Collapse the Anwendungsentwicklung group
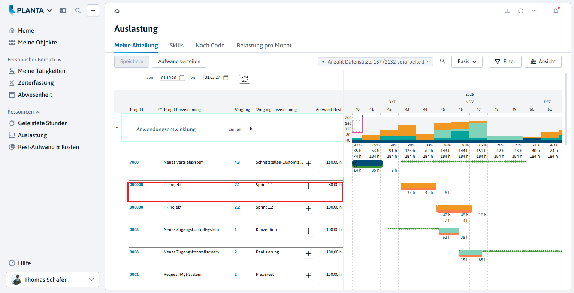 tap(117, 128)
